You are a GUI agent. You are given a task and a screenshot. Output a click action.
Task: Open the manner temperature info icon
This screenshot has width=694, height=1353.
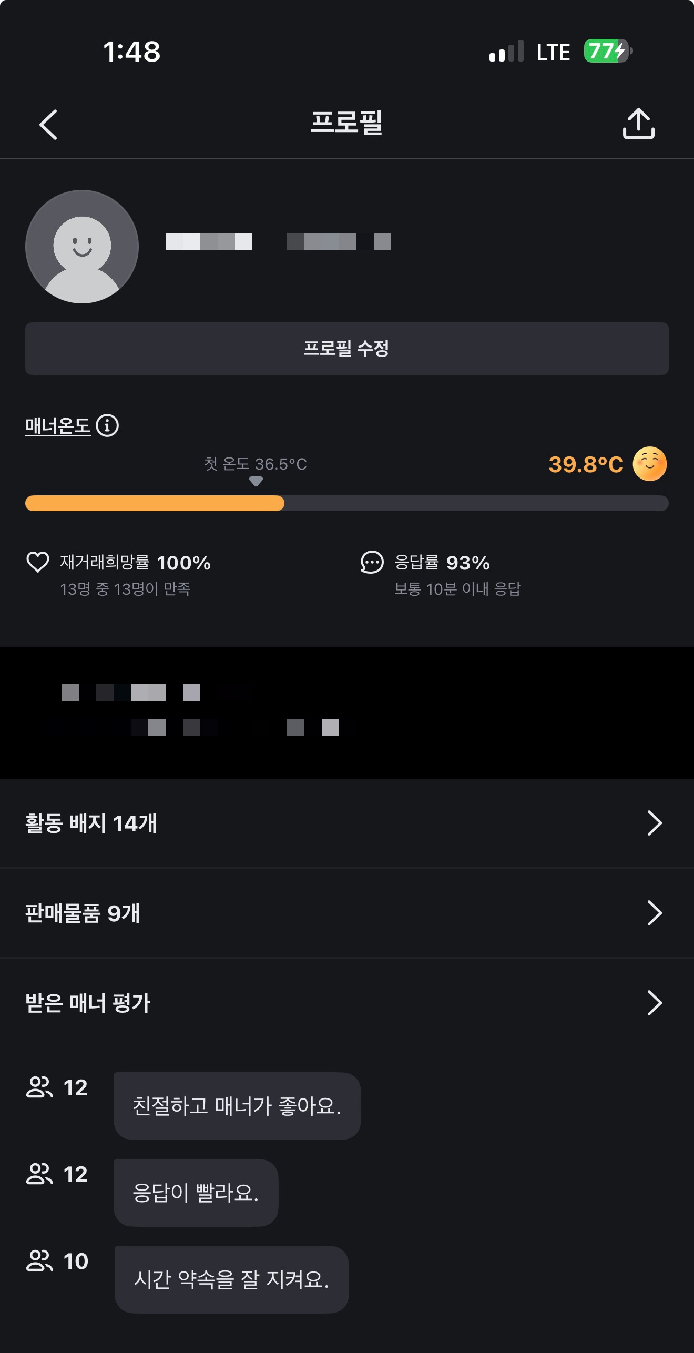click(108, 425)
